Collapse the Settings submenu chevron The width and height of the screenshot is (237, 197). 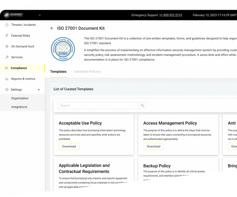coord(39,90)
